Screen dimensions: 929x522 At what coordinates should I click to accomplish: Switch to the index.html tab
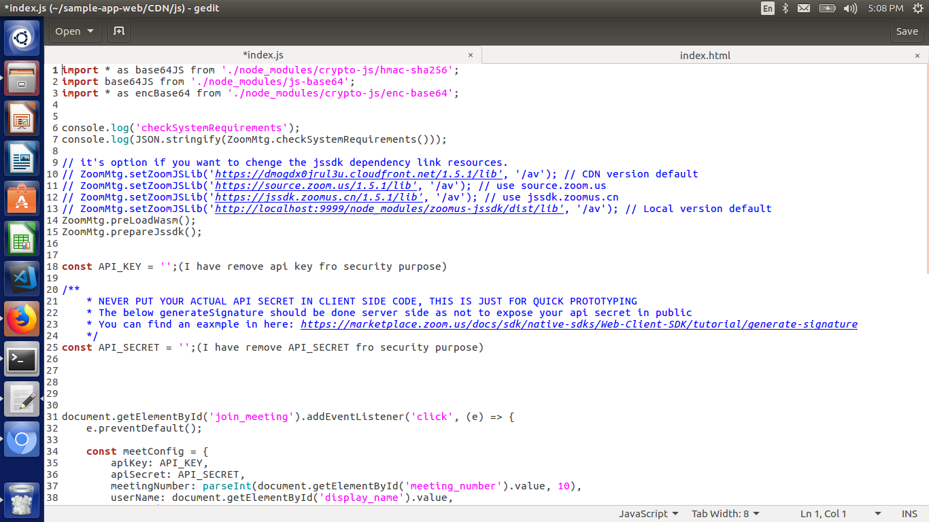click(705, 55)
